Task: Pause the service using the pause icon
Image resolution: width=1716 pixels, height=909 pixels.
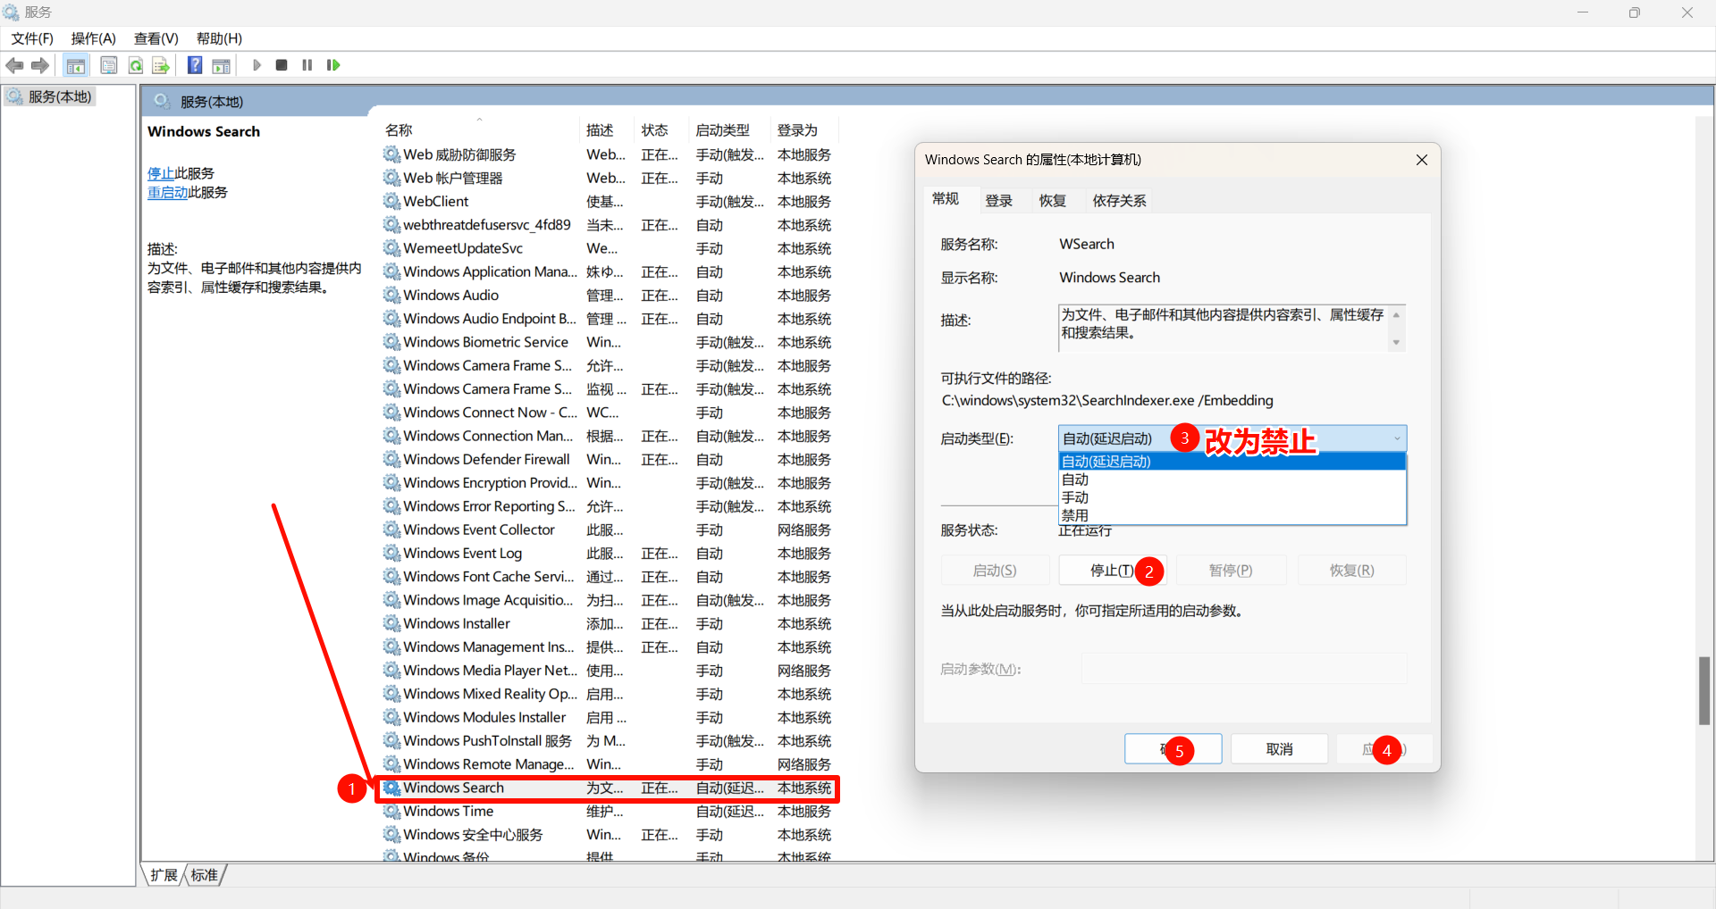Action: click(x=307, y=64)
